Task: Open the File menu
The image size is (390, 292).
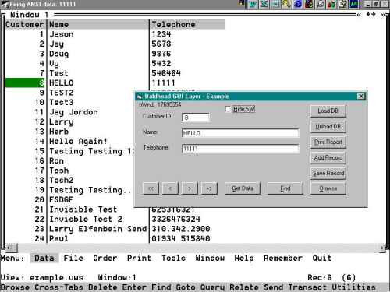Action: (x=73, y=258)
